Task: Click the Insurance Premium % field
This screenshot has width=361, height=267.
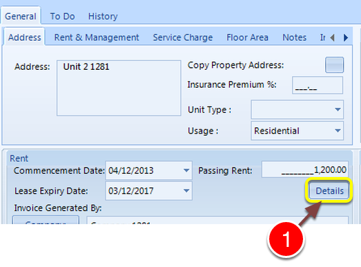Action: pyautogui.click(x=318, y=85)
